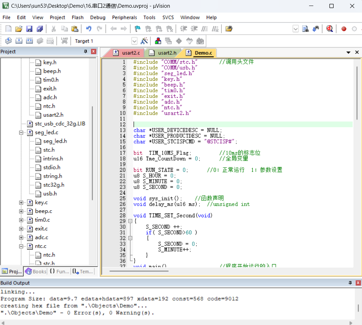Select stc_usb_cdc_32g.LIB in project tree
Viewport: 362px width, 325px height.
[60, 124]
